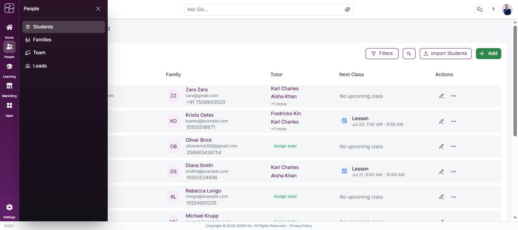This screenshot has height=230, width=518.
Task: Open more actions for Zara Zara row
Action: click(x=454, y=96)
